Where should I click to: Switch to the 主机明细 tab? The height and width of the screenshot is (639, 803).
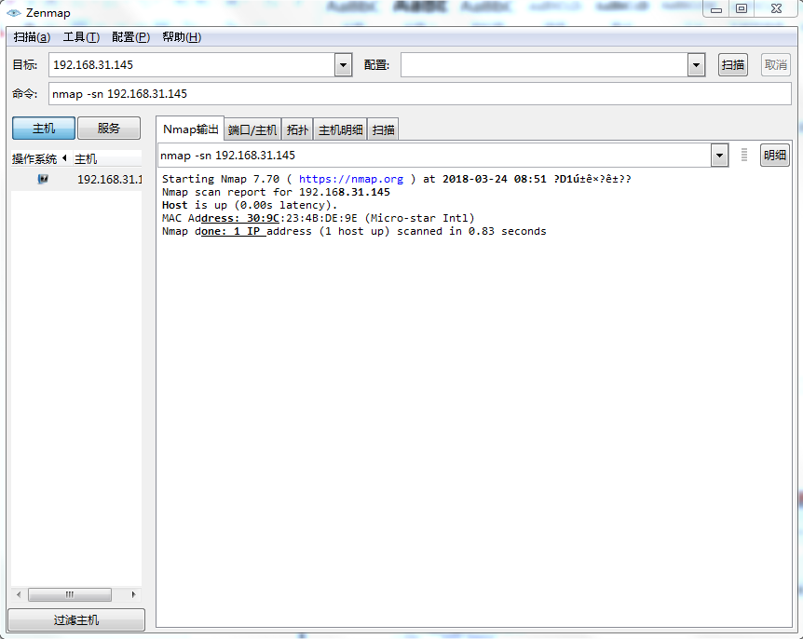tap(340, 130)
